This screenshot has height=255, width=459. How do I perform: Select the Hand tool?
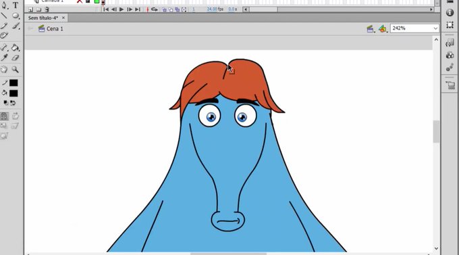point(4,69)
